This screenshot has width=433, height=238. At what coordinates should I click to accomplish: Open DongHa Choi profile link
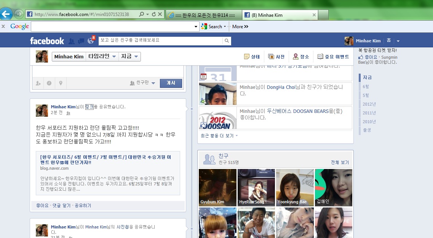(281, 87)
